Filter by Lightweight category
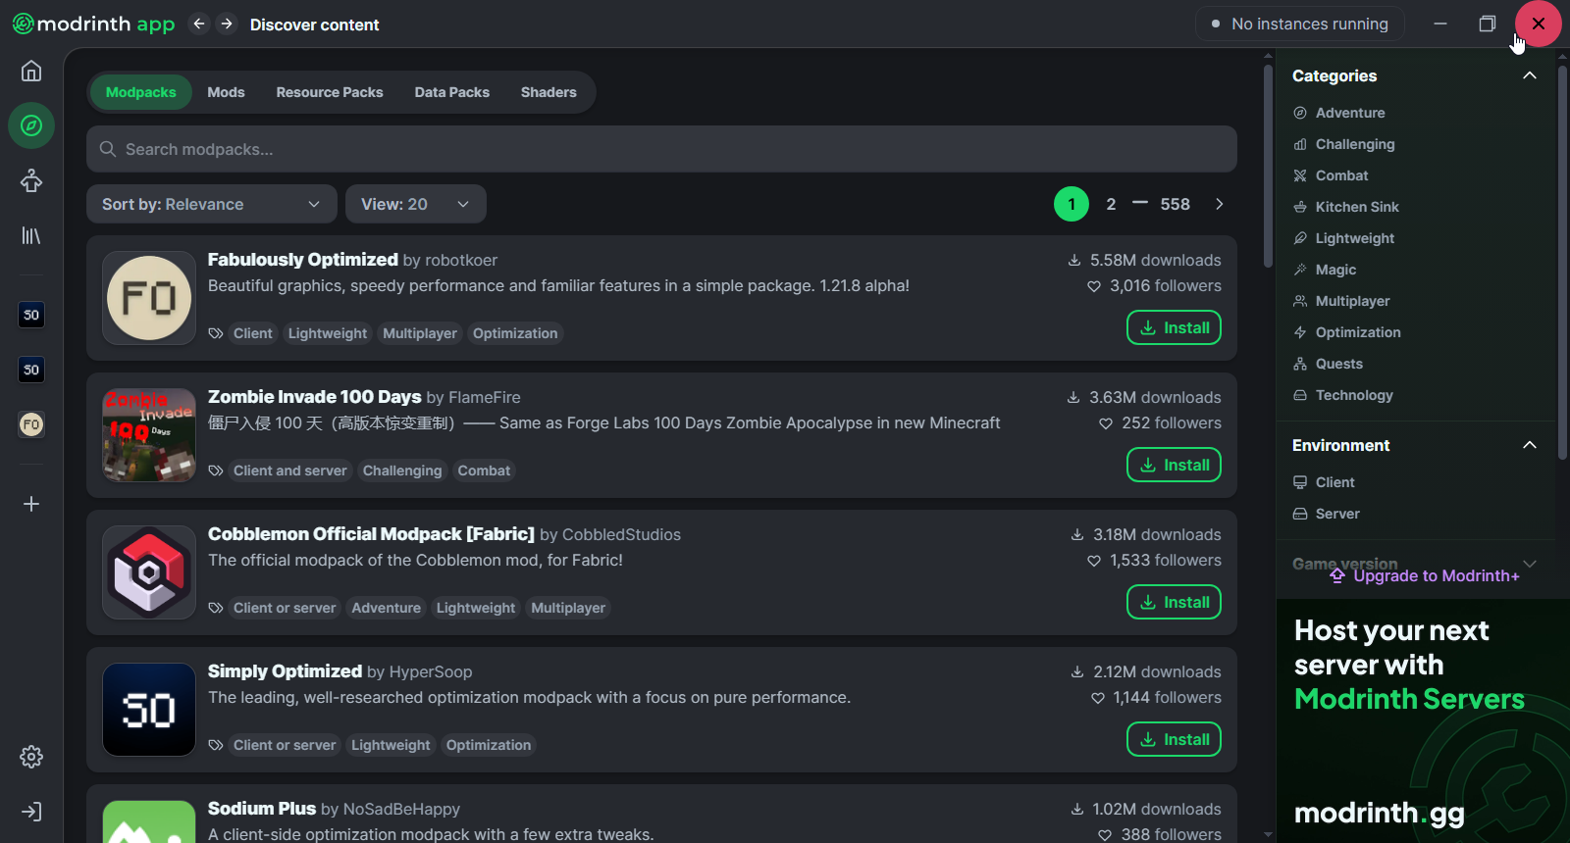The width and height of the screenshot is (1570, 843). point(1343,238)
